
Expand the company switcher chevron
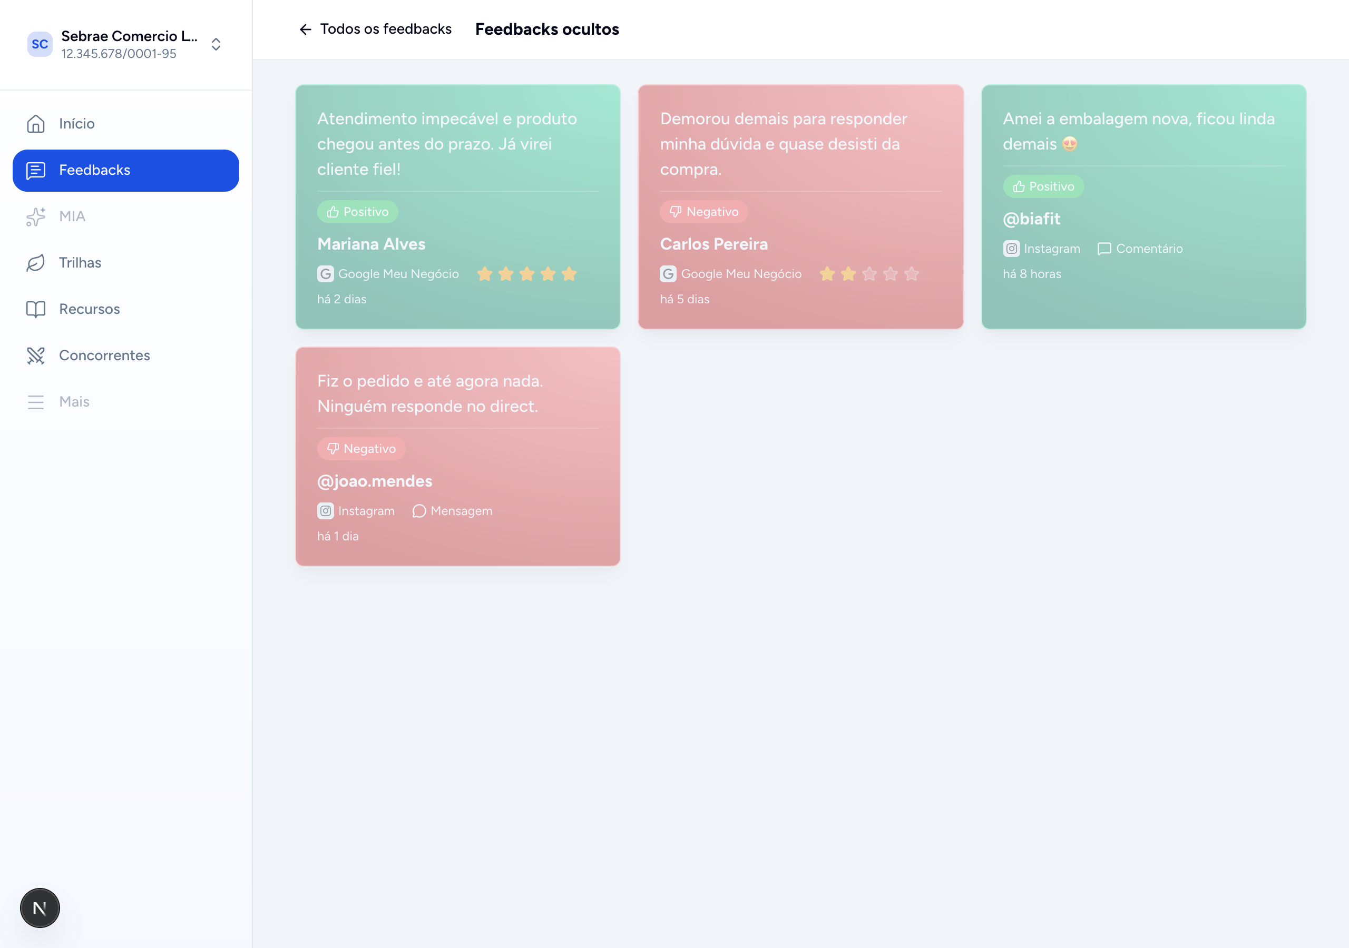coord(216,45)
